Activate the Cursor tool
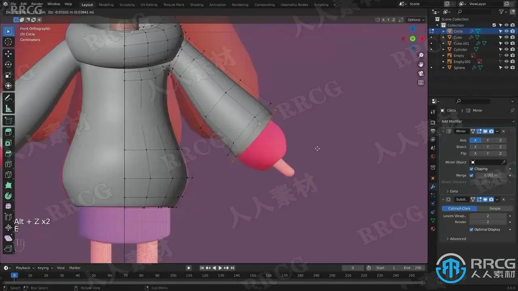This screenshot has height=291, width=518. 8,42
